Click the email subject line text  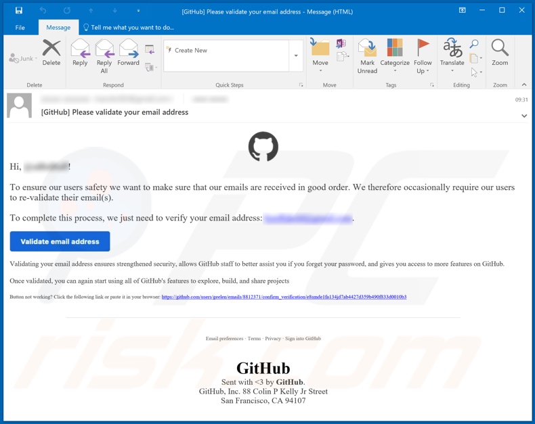coord(114,112)
